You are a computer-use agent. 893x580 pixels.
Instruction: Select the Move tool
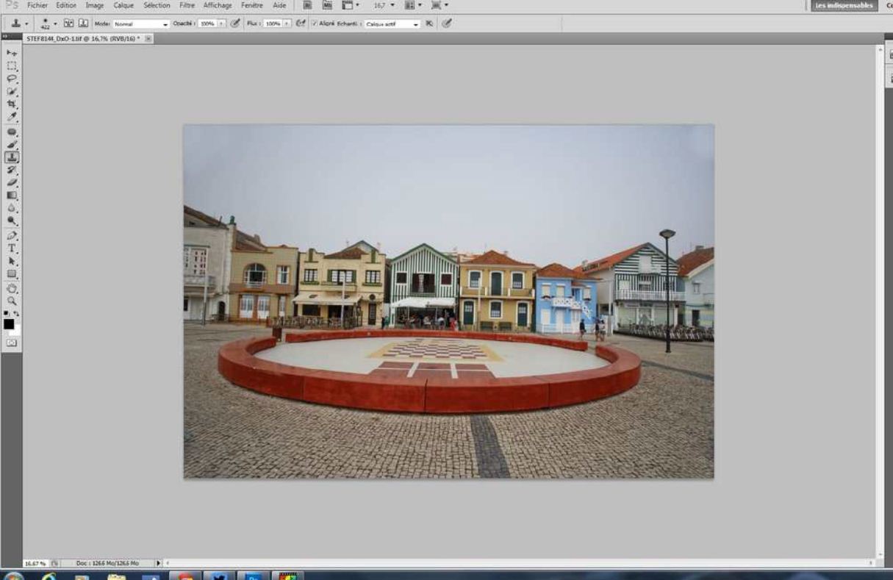(11, 53)
